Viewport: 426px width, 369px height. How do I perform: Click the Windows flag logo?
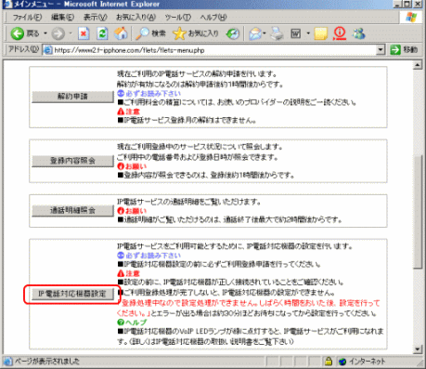click(x=411, y=18)
